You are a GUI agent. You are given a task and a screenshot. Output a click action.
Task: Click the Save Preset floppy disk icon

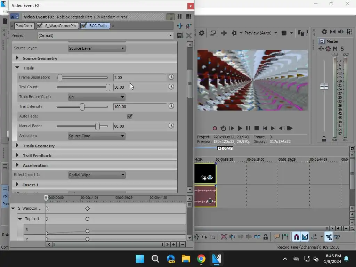click(x=180, y=35)
